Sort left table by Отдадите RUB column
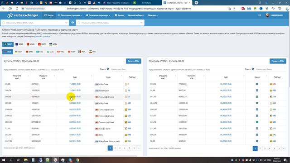Viewport: 290px width, 163px height. coord(43,77)
